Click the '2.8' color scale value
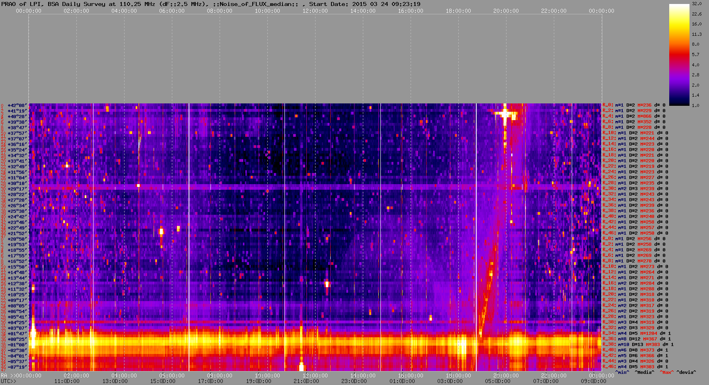This screenshot has height=385, width=709. click(695, 75)
